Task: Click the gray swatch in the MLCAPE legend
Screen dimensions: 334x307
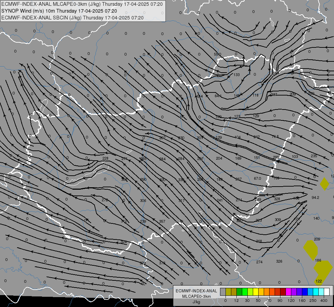Action: click(223, 292)
